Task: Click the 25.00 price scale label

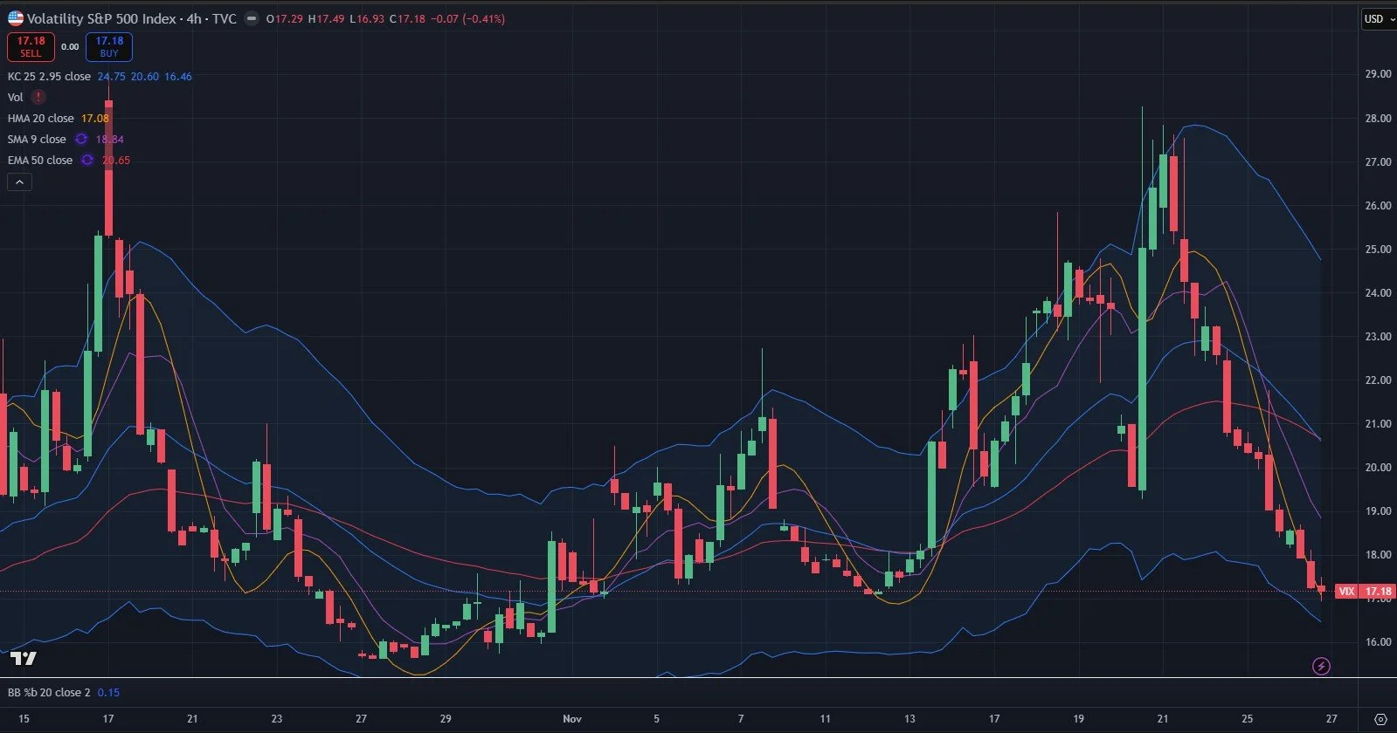Action: (1378, 249)
